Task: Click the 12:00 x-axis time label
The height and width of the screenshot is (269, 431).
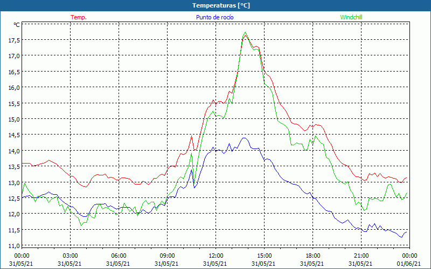Action: [215, 256]
